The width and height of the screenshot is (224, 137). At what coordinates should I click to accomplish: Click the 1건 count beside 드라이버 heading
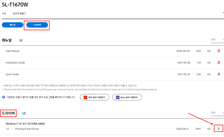click(23, 114)
